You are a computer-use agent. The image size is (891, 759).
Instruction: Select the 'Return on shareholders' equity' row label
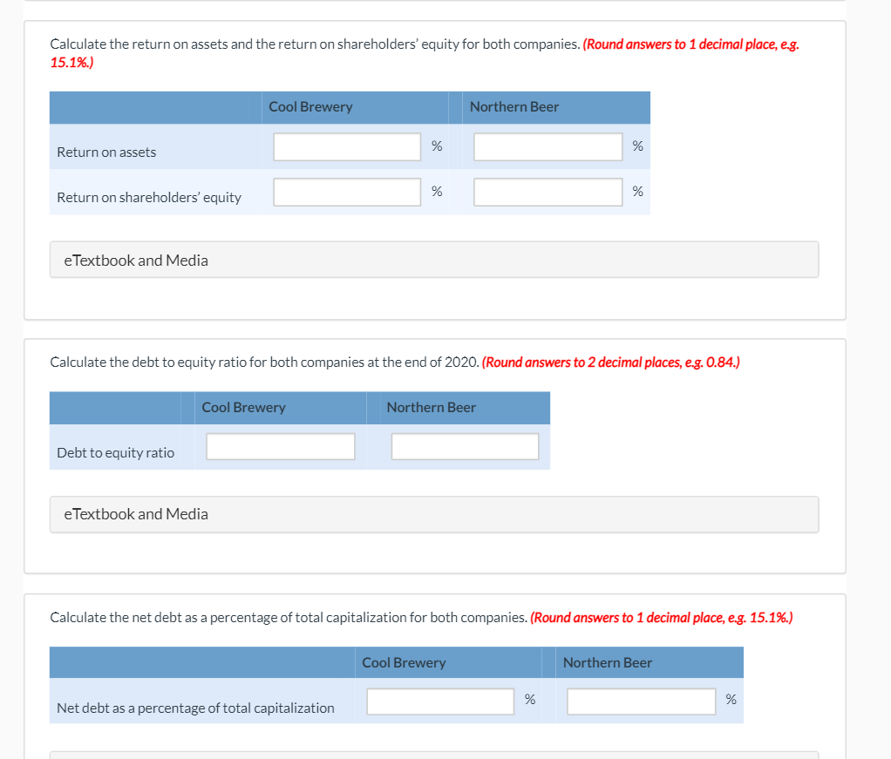point(149,197)
